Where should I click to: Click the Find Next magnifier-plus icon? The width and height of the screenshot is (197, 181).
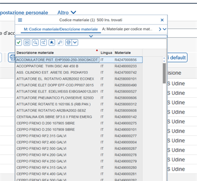tap(44, 43)
